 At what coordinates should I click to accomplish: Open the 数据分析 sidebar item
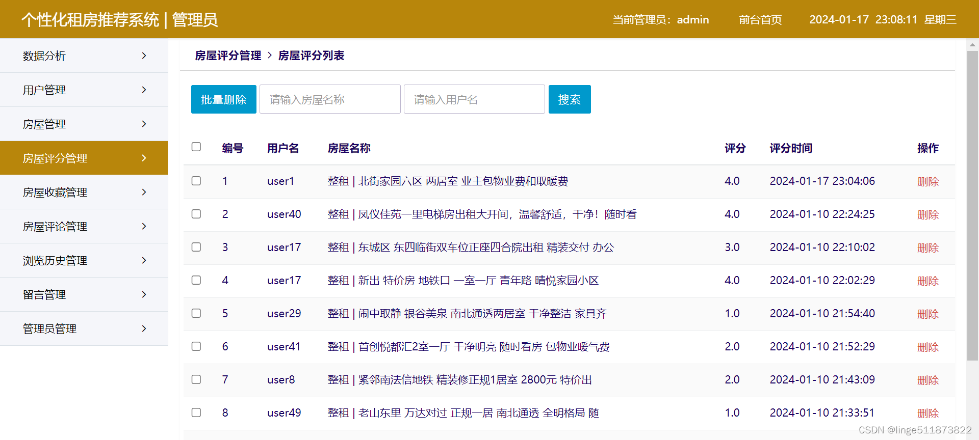(84, 56)
